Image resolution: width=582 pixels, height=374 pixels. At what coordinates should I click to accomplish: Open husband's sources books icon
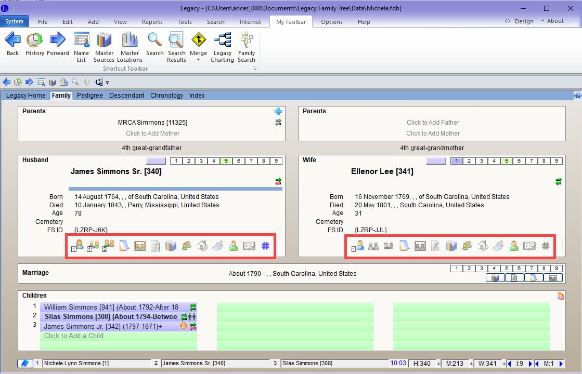(171, 246)
